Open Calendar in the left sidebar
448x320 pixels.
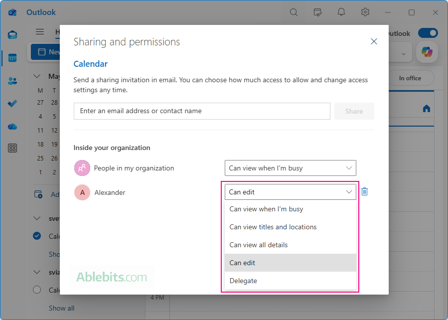point(12,58)
